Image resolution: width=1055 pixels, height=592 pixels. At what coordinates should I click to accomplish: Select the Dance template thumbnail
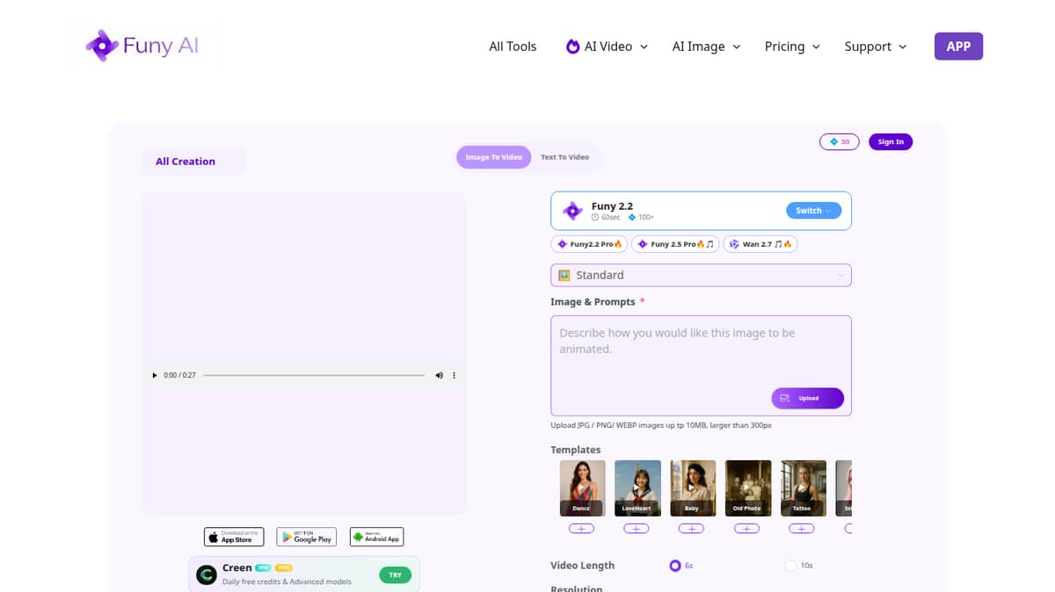(582, 487)
